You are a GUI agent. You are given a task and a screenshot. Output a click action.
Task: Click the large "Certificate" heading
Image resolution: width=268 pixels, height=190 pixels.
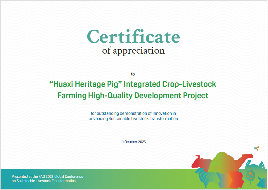133,37
